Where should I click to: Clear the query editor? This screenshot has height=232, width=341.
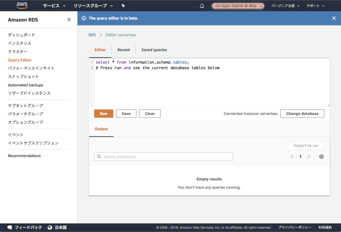coord(150,113)
